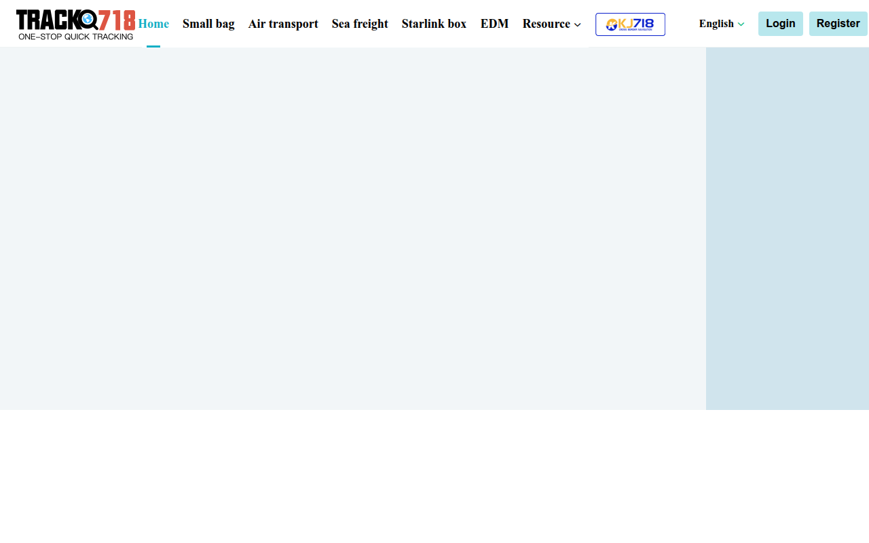The width and height of the screenshot is (869, 543).
Task: Open the Small bag page
Action: [208, 24]
